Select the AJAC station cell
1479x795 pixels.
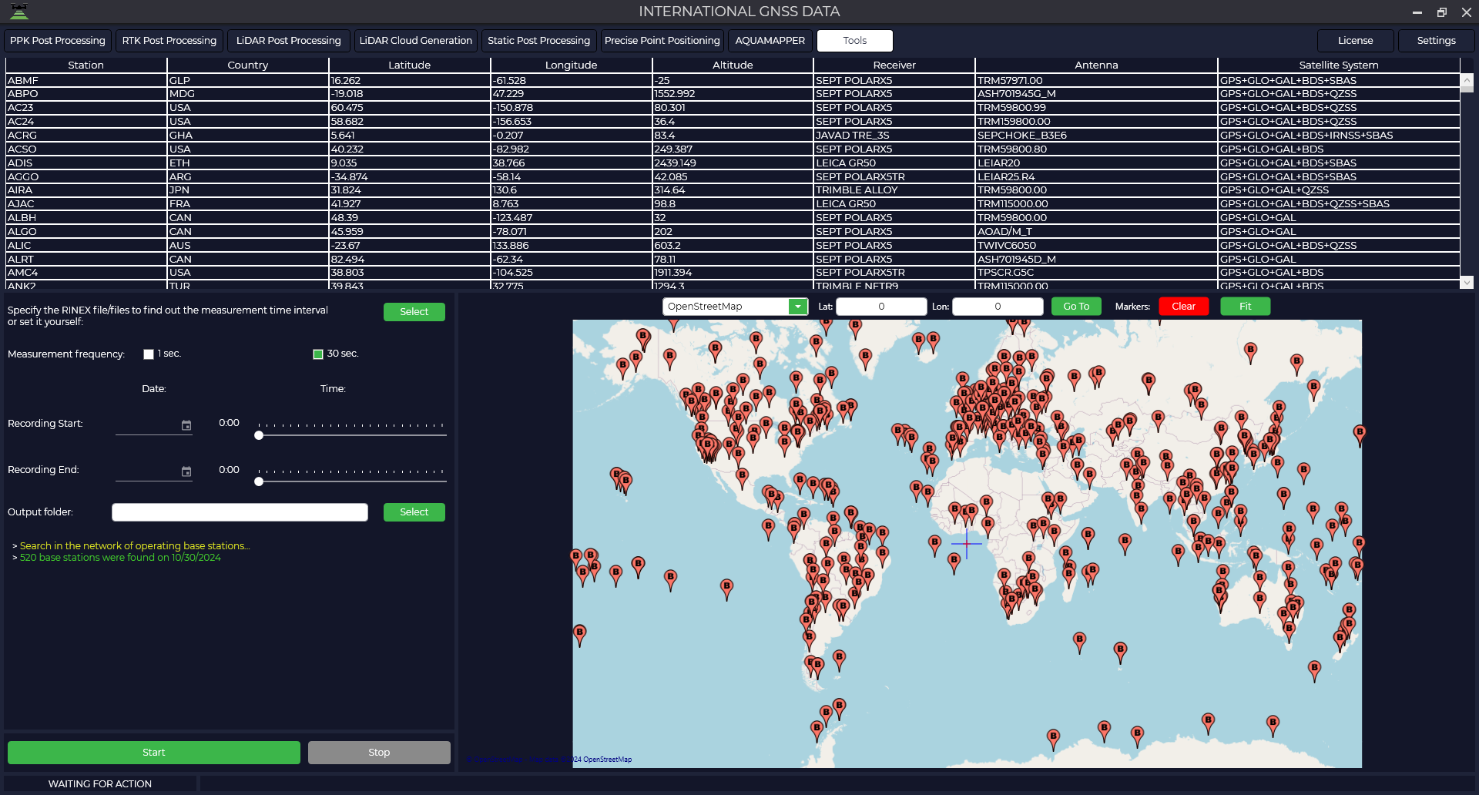[86, 204]
